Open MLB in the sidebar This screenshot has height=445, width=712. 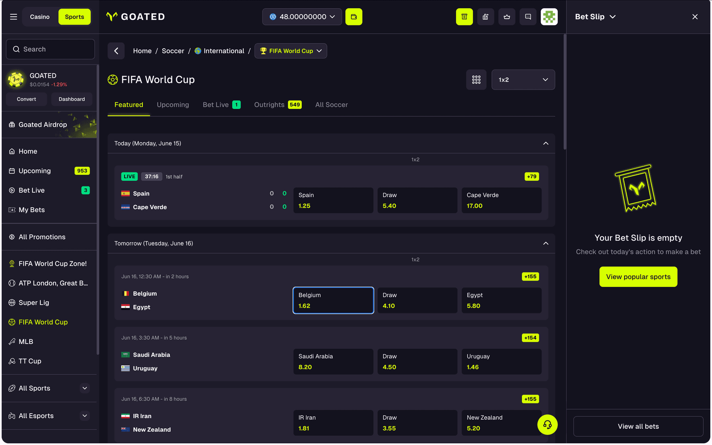[x=50, y=342]
